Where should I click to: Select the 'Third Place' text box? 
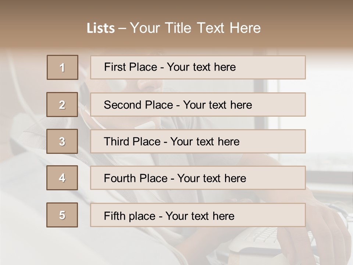[198, 141]
